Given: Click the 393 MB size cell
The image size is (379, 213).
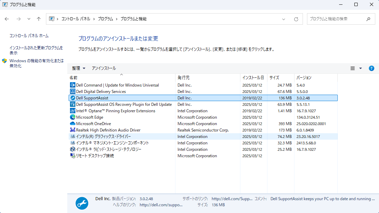Looking at the screenshot, I should coord(285,123).
